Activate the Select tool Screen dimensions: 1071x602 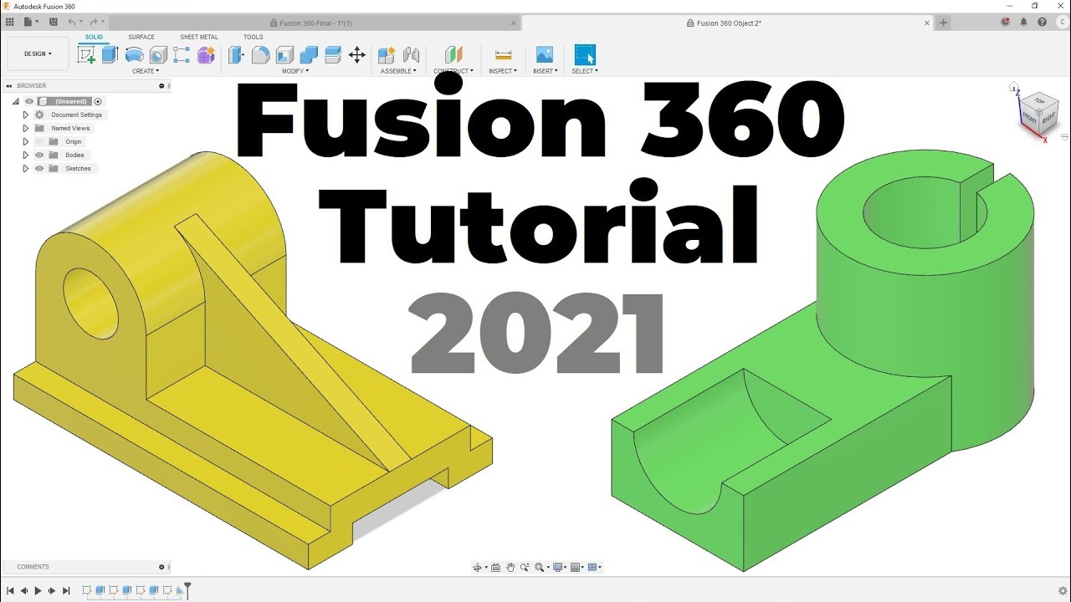tap(585, 55)
